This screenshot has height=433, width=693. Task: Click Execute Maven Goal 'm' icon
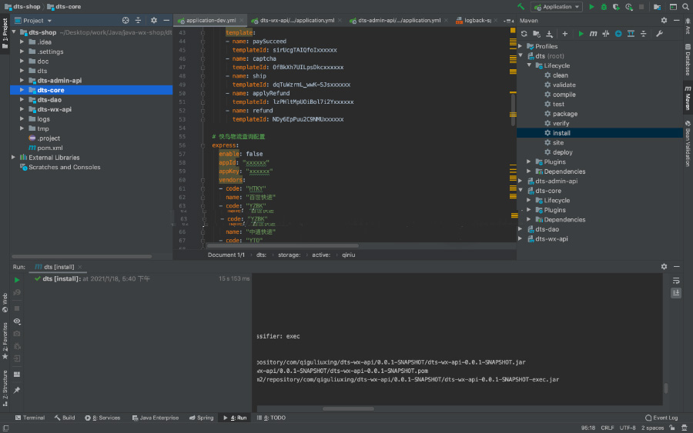coord(593,34)
